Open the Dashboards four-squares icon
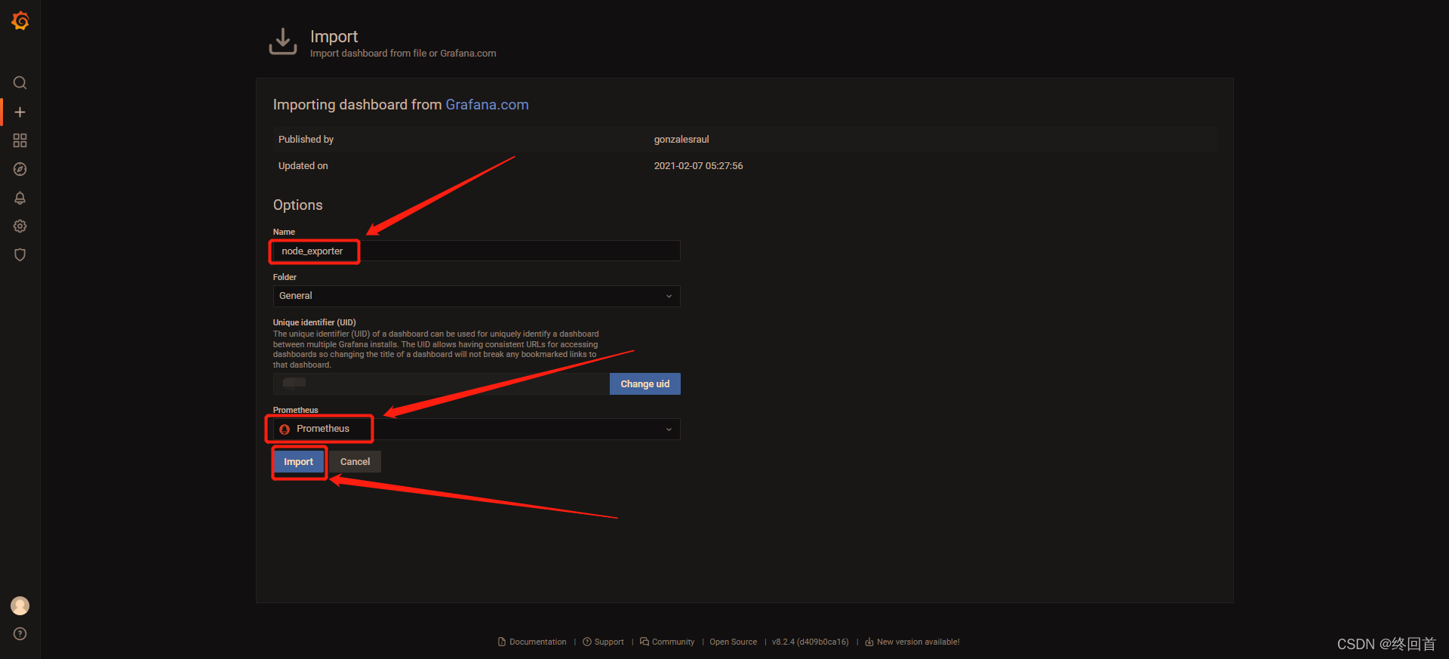The image size is (1449, 659). 20,140
